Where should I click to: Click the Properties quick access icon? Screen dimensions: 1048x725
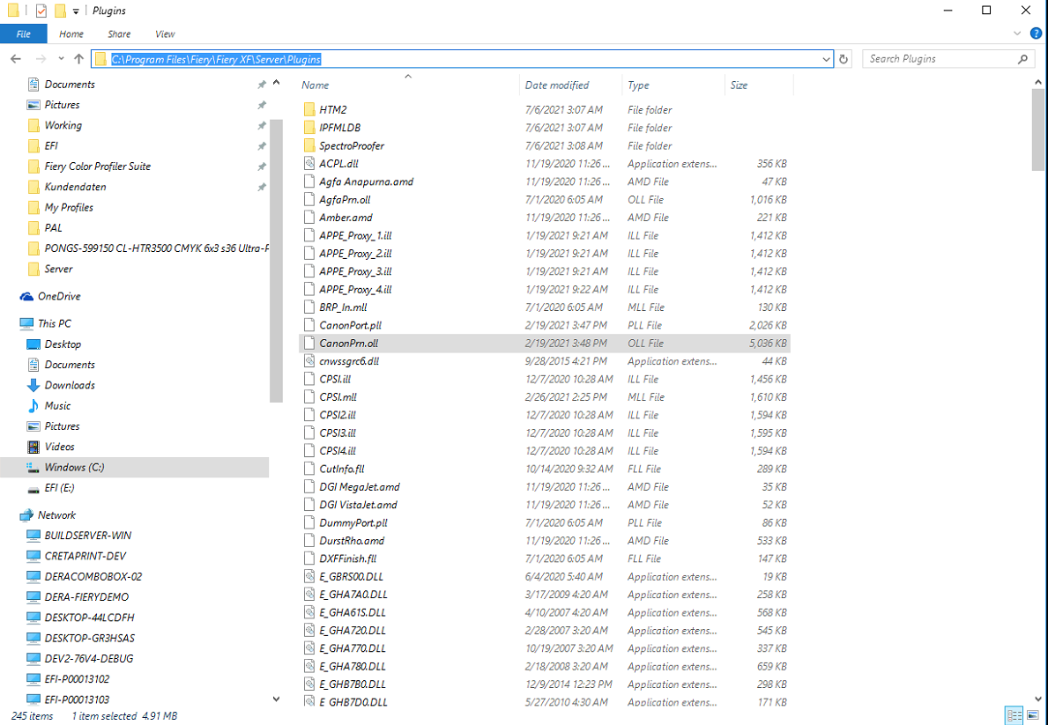tap(41, 11)
